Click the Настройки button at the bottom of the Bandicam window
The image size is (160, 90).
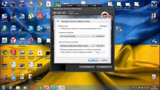pyautogui.click(x=87, y=67)
